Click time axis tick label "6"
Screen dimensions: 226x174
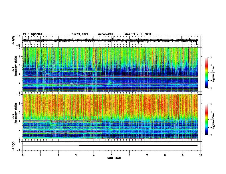pyautogui.click(x=130, y=155)
